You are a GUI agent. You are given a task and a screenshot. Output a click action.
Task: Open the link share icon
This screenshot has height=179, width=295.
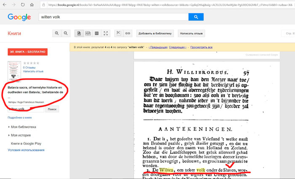(127, 33)
